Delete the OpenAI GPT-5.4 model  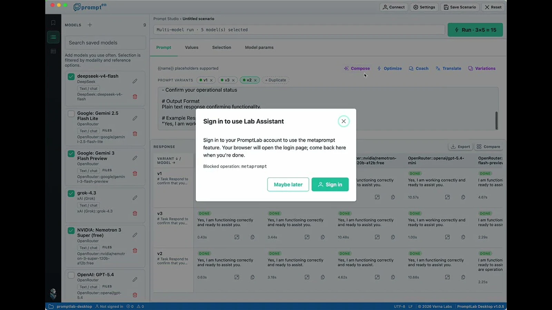coord(135,295)
